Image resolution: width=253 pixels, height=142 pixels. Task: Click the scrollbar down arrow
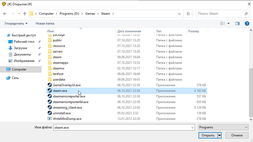251,119
